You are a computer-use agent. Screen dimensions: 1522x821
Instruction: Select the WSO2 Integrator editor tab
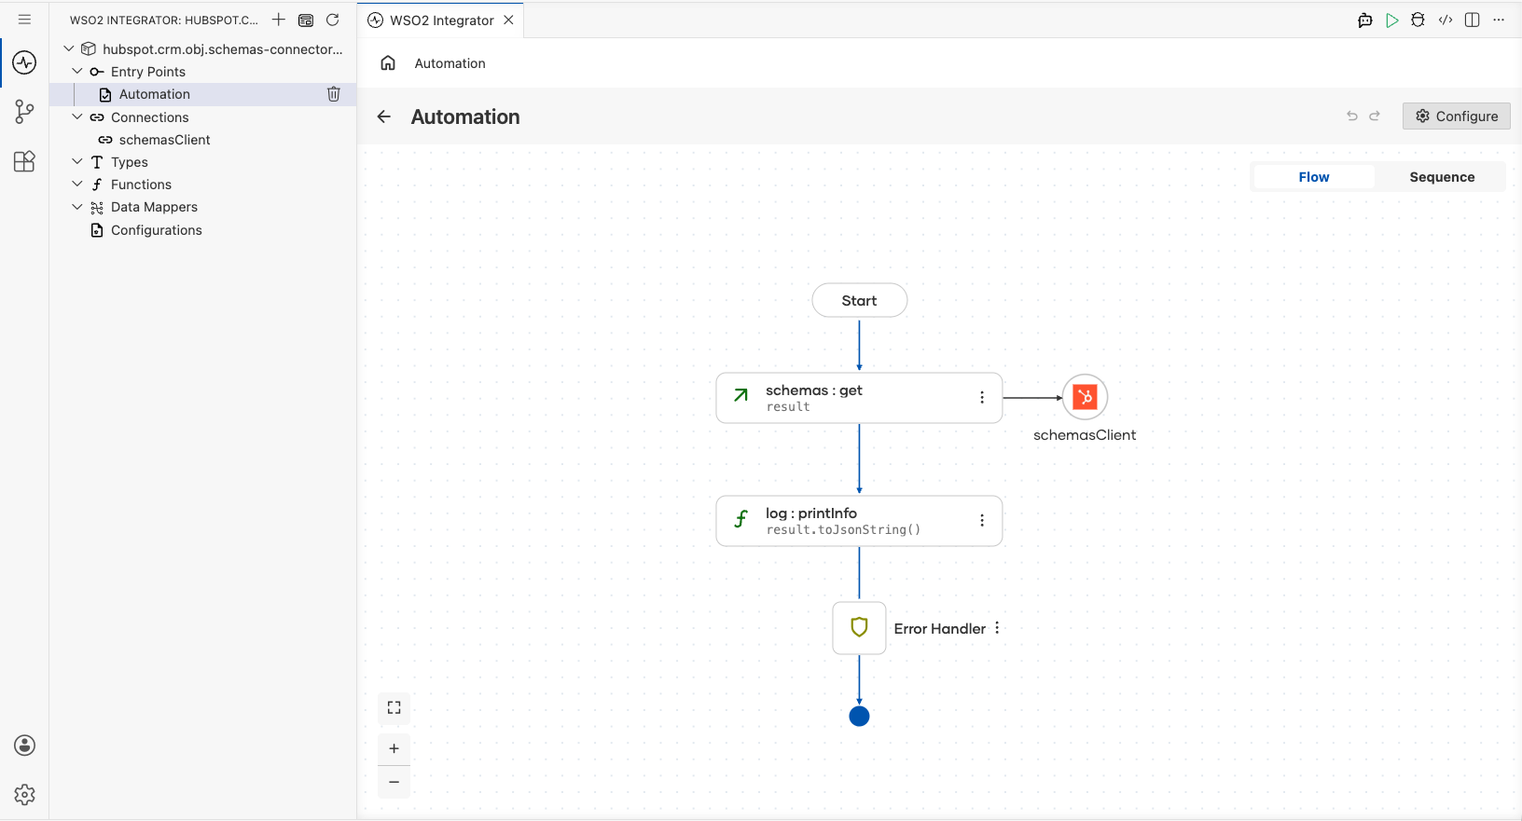tap(440, 21)
